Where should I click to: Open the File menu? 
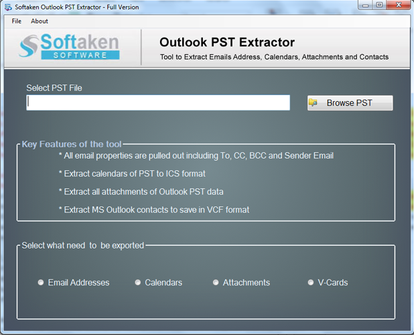(x=17, y=21)
